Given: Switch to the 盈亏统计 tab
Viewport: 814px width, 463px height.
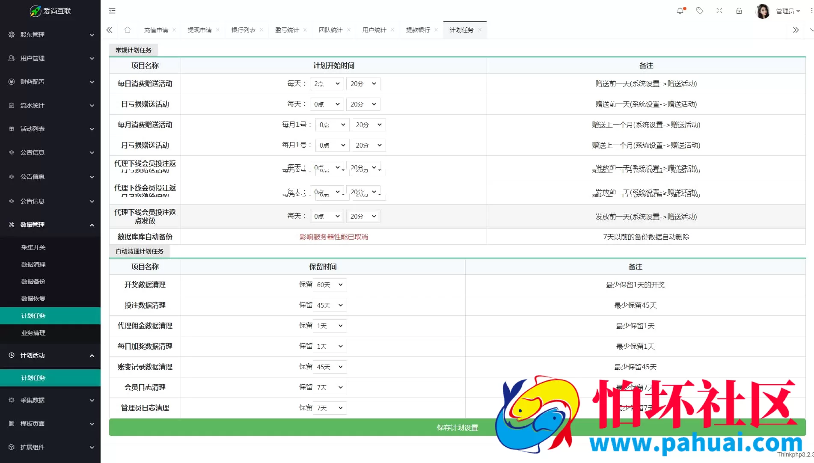Looking at the screenshot, I should point(287,30).
